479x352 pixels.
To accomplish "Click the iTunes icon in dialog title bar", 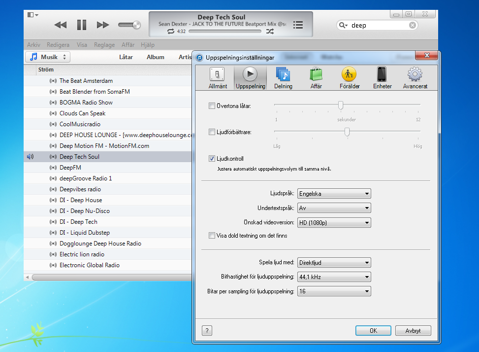I will tap(199, 58).
